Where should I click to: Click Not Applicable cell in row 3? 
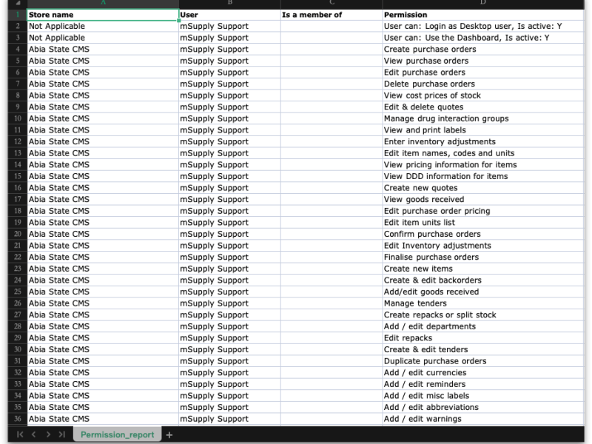[103, 38]
